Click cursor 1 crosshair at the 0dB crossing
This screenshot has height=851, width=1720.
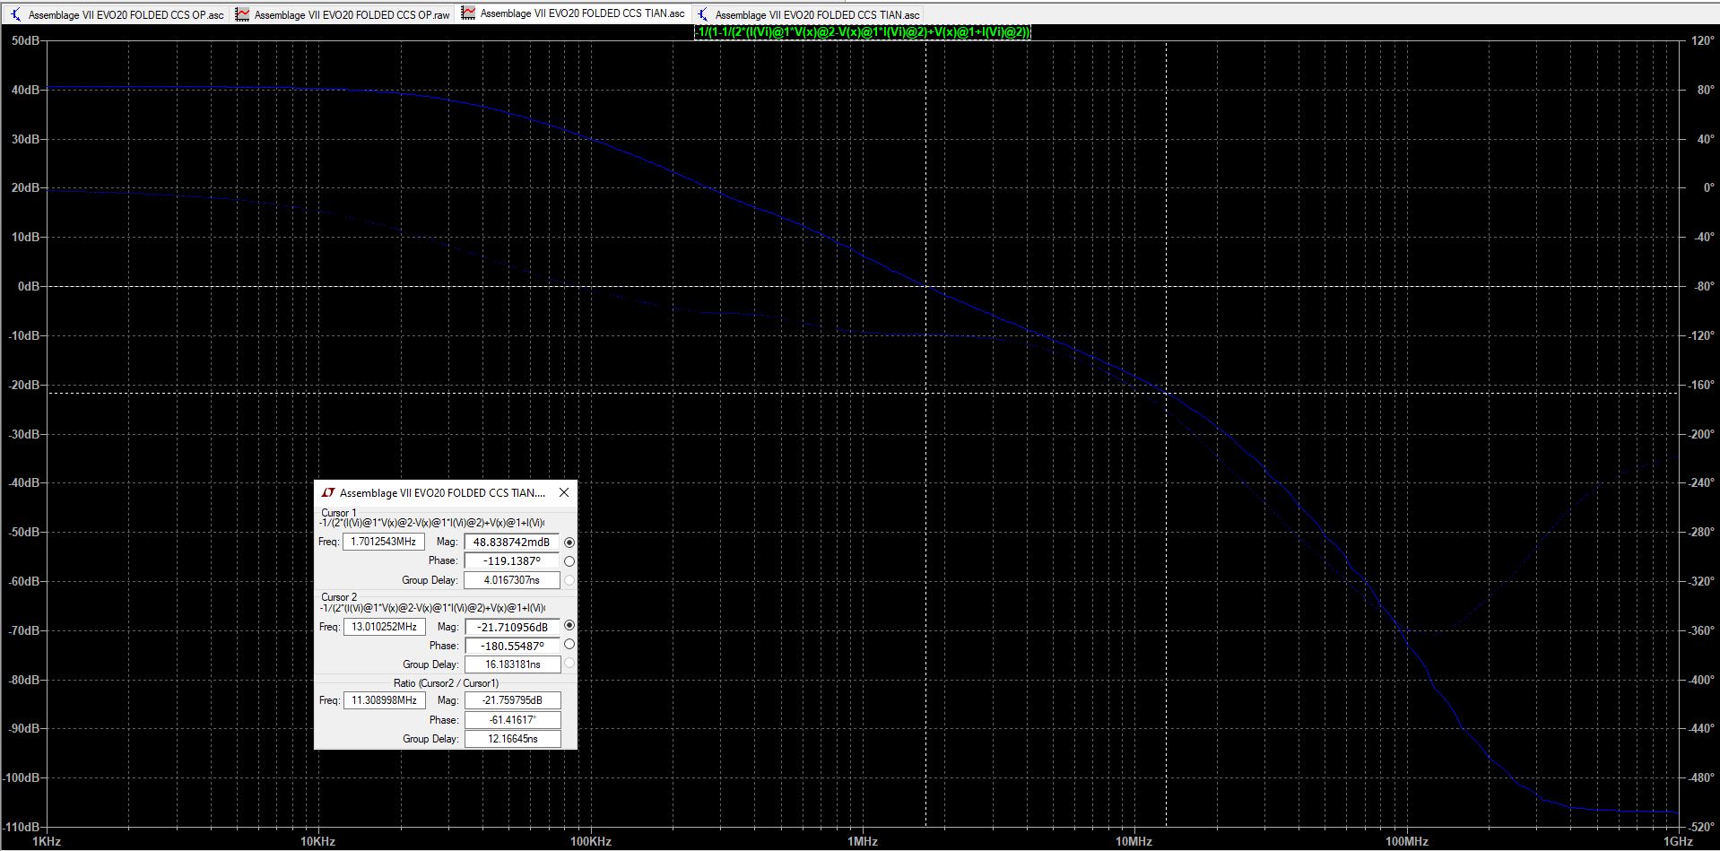click(x=926, y=286)
